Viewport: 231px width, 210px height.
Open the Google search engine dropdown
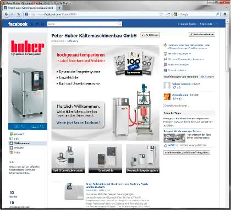tap(178, 14)
